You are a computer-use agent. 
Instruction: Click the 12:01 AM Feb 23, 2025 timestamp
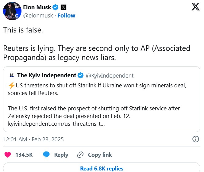[x=33, y=139]
